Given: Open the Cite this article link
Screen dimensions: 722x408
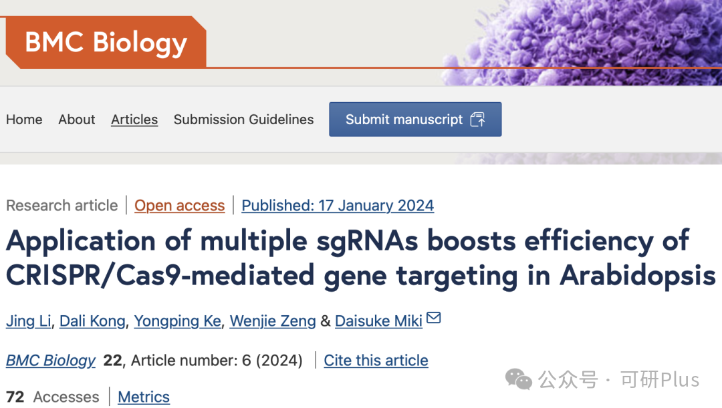Looking at the screenshot, I should click(376, 361).
